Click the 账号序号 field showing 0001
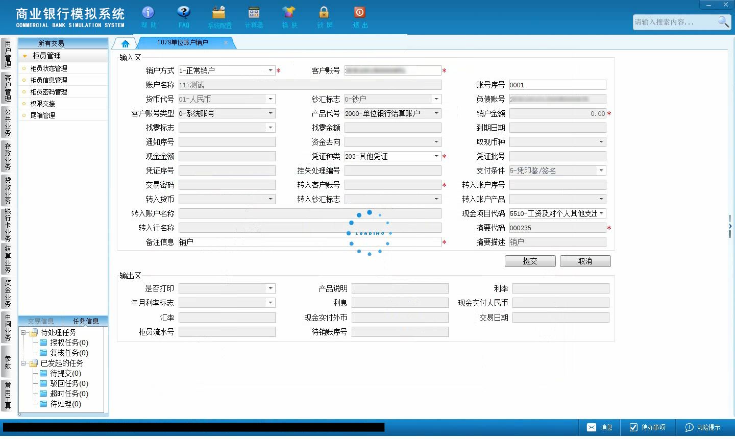The image size is (735, 439). [x=557, y=85]
